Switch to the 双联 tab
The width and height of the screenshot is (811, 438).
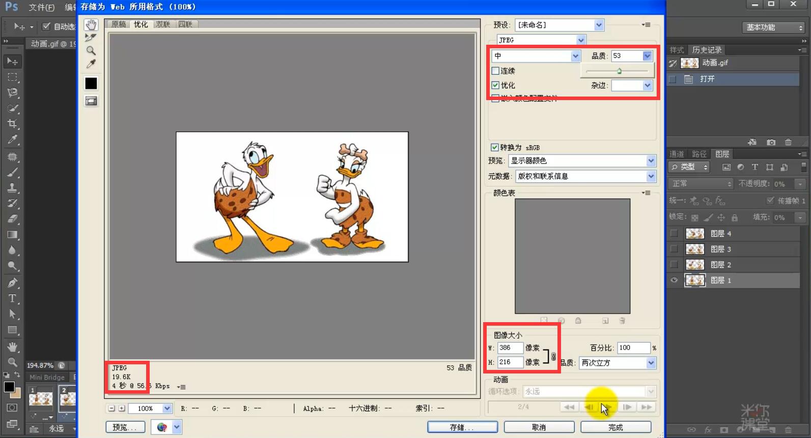[x=163, y=24]
